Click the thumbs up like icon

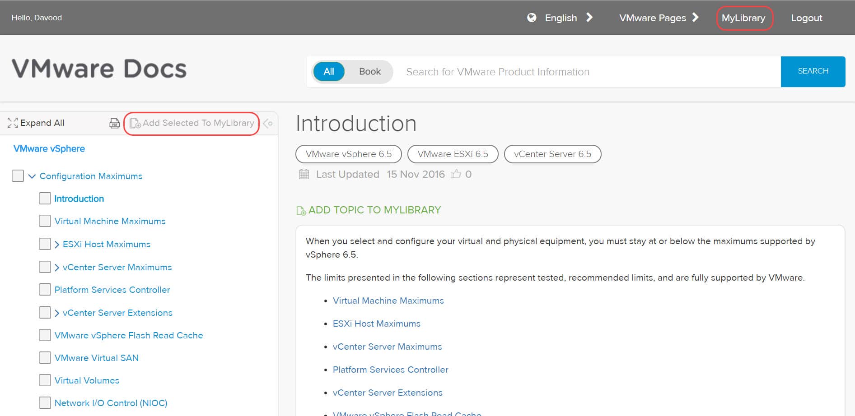click(456, 174)
